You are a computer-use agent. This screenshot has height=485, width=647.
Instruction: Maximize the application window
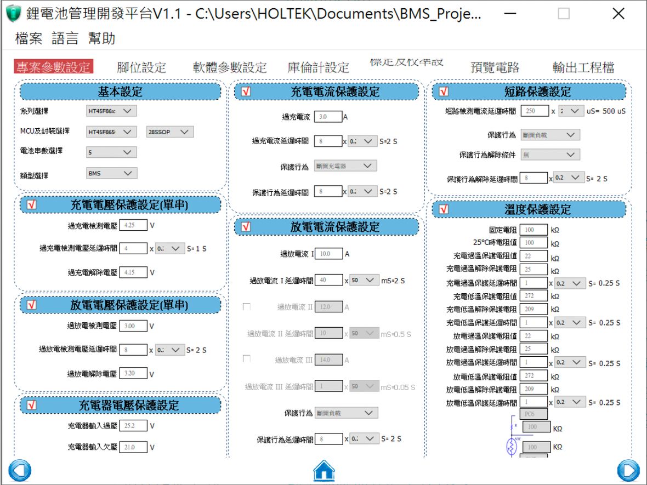point(564,14)
